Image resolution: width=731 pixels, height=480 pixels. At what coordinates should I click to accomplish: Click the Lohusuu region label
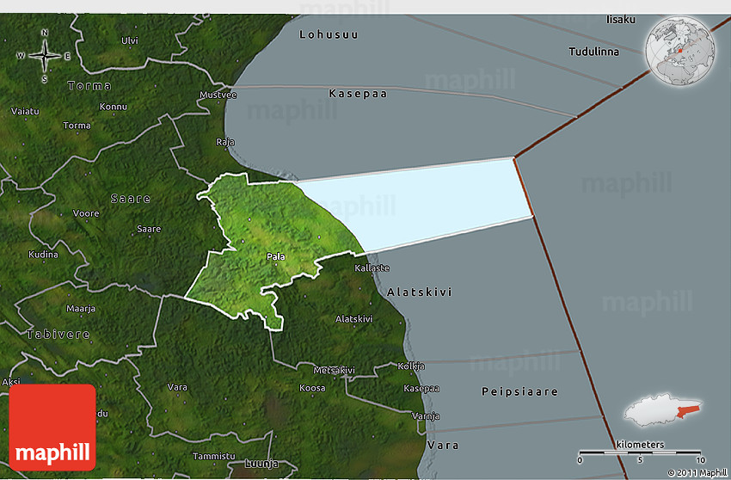click(x=329, y=34)
